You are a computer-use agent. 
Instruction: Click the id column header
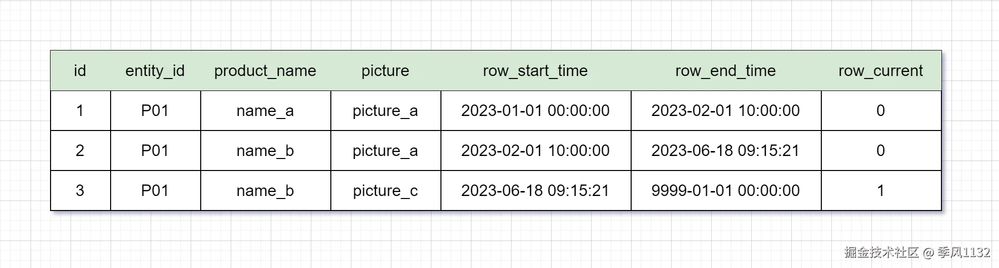80,70
